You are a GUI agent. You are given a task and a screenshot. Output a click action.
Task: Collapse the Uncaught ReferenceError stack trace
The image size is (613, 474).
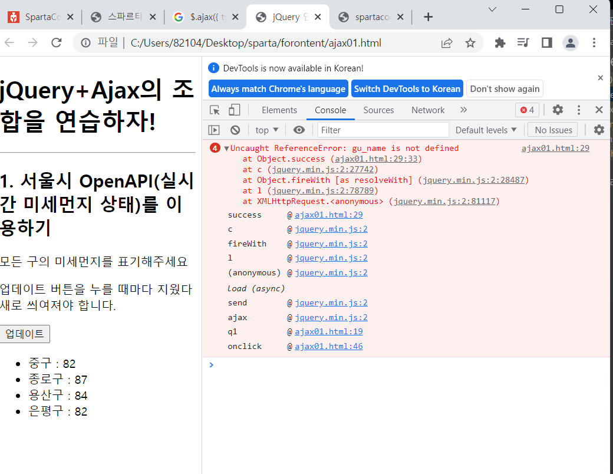[x=226, y=149]
